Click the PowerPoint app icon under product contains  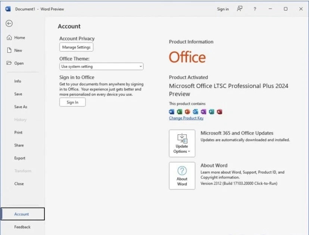coord(187,112)
